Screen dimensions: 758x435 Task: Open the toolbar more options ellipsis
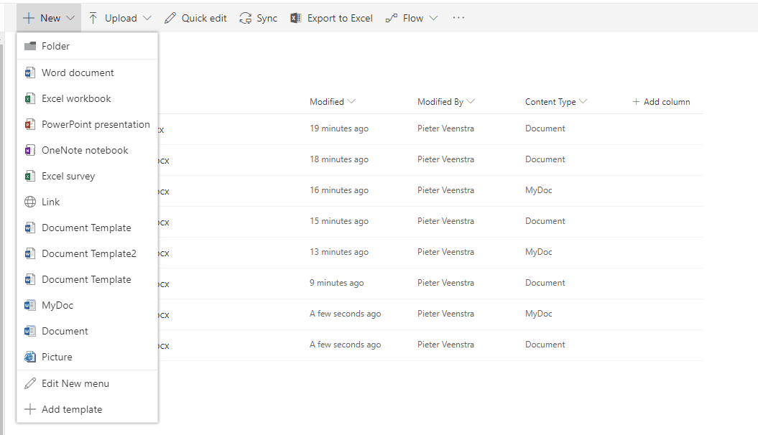(458, 18)
